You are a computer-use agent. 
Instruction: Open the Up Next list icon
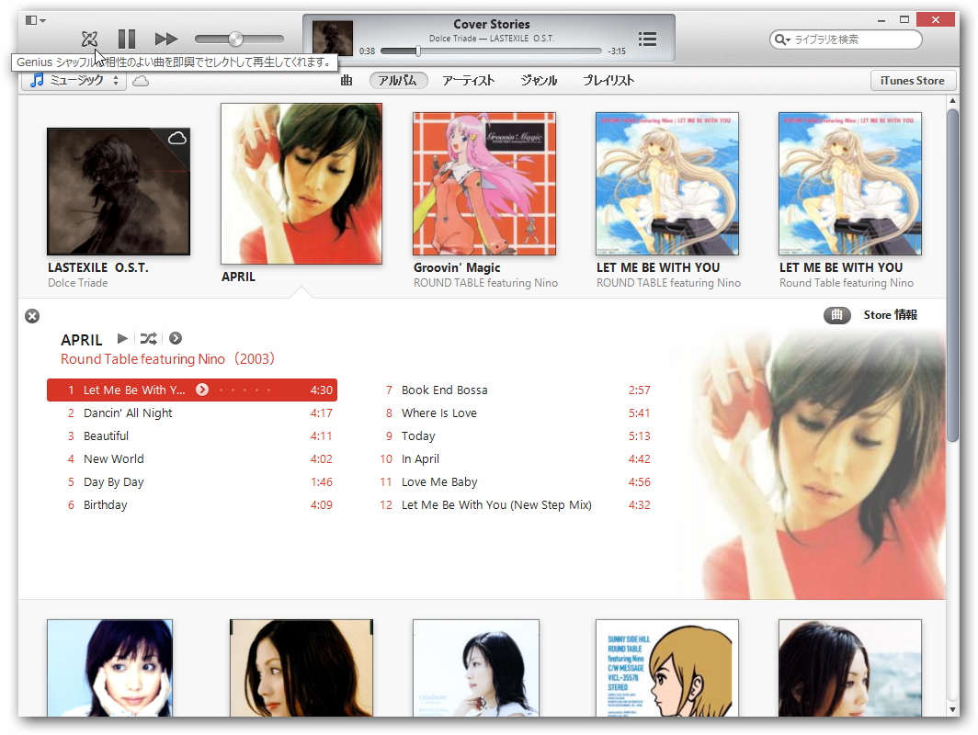tap(647, 40)
